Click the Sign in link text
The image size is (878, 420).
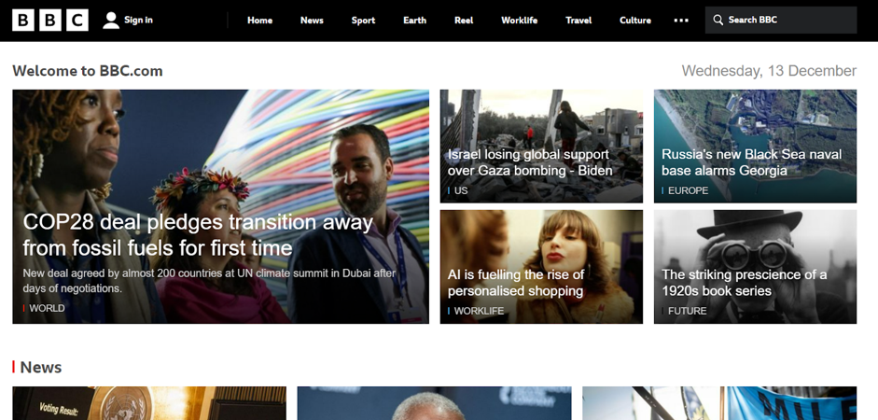(x=138, y=21)
